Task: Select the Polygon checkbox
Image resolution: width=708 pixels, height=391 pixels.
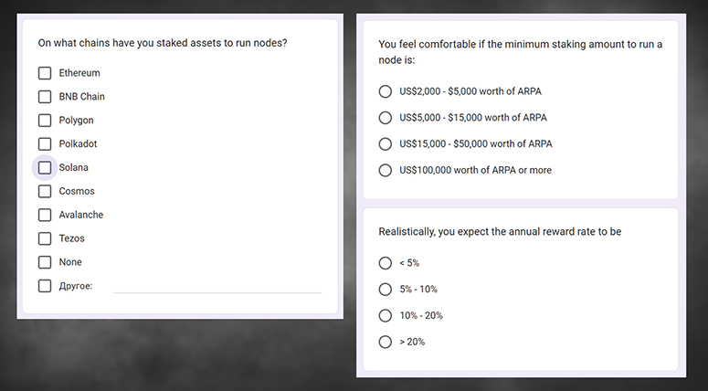Action: 45,121
